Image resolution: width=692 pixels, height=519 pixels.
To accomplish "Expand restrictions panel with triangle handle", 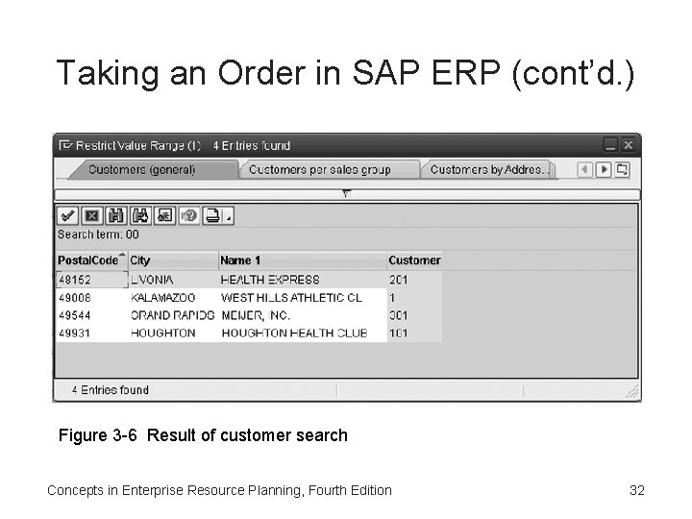I will point(346,194).
